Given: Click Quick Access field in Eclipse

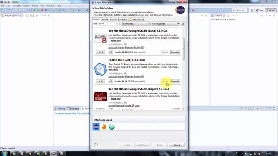Looking at the screenshot, I should pos(239,10).
